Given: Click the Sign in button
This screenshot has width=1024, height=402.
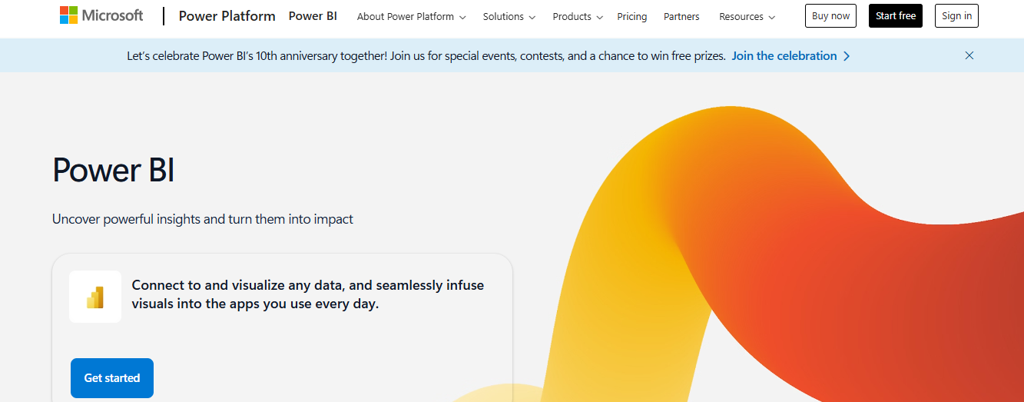Looking at the screenshot, I should (x=956, y=16).
